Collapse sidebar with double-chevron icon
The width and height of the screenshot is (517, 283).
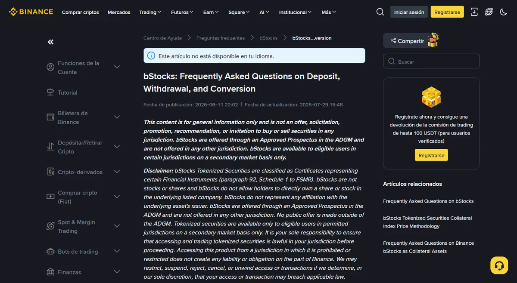(x=50, y=42)
